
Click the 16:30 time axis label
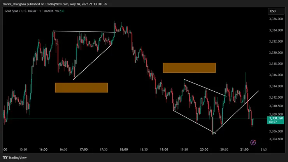[x=63, y=150]
